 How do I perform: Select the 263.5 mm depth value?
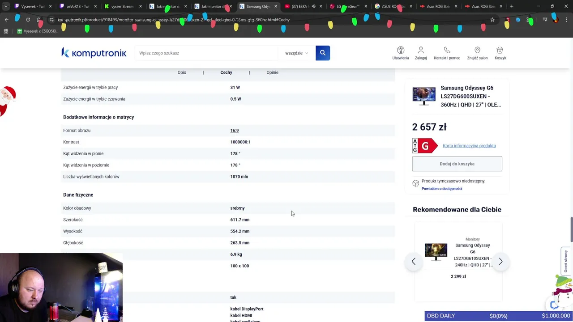(x=240, y=243)
